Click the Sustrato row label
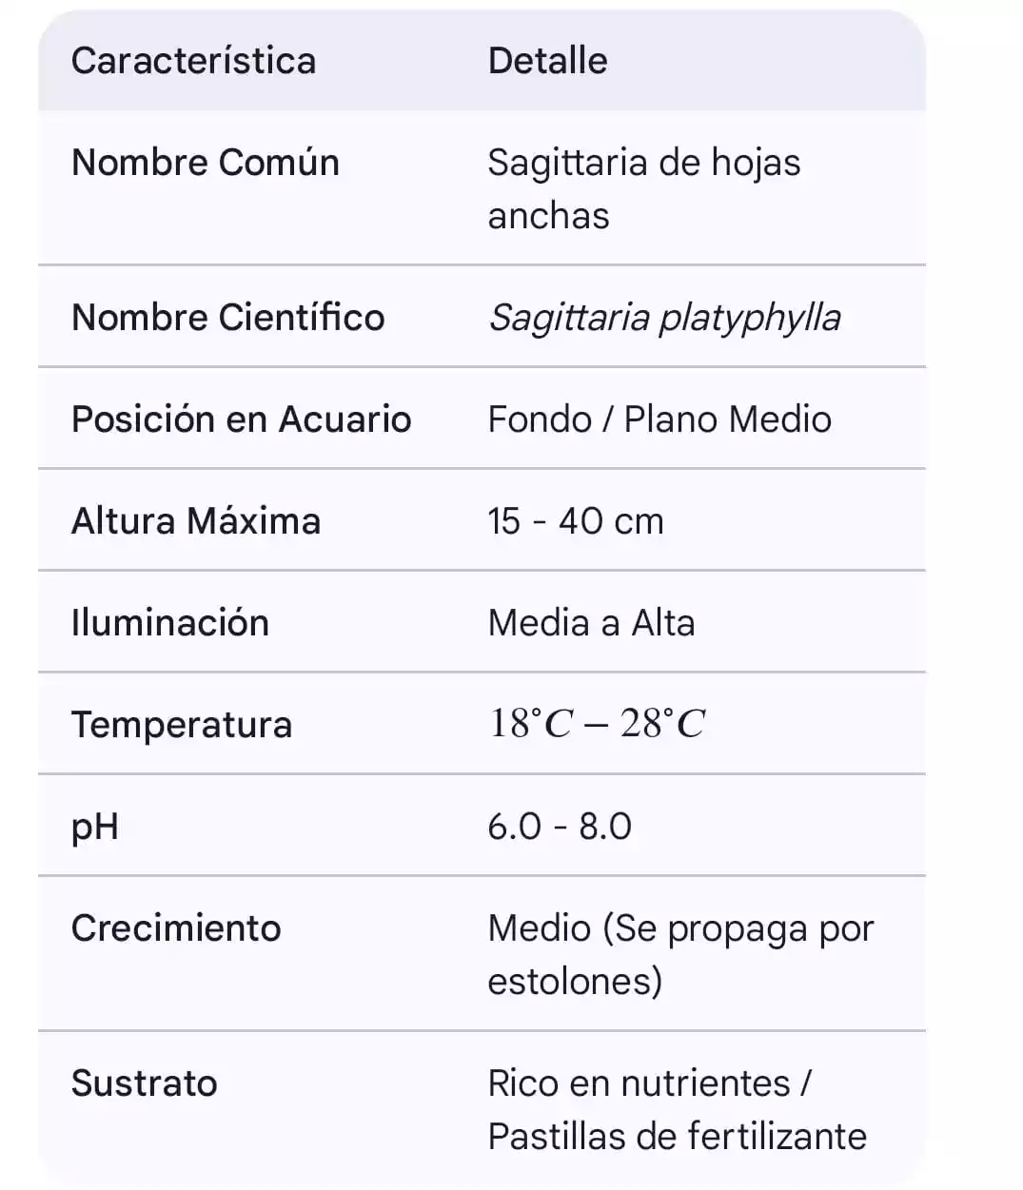Screen dimensions: 1023x1190 (145, 1083)
